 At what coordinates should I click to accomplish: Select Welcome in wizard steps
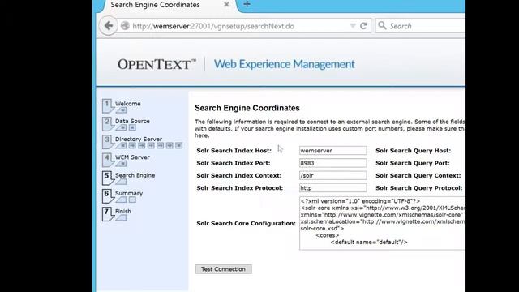(128, 104)
